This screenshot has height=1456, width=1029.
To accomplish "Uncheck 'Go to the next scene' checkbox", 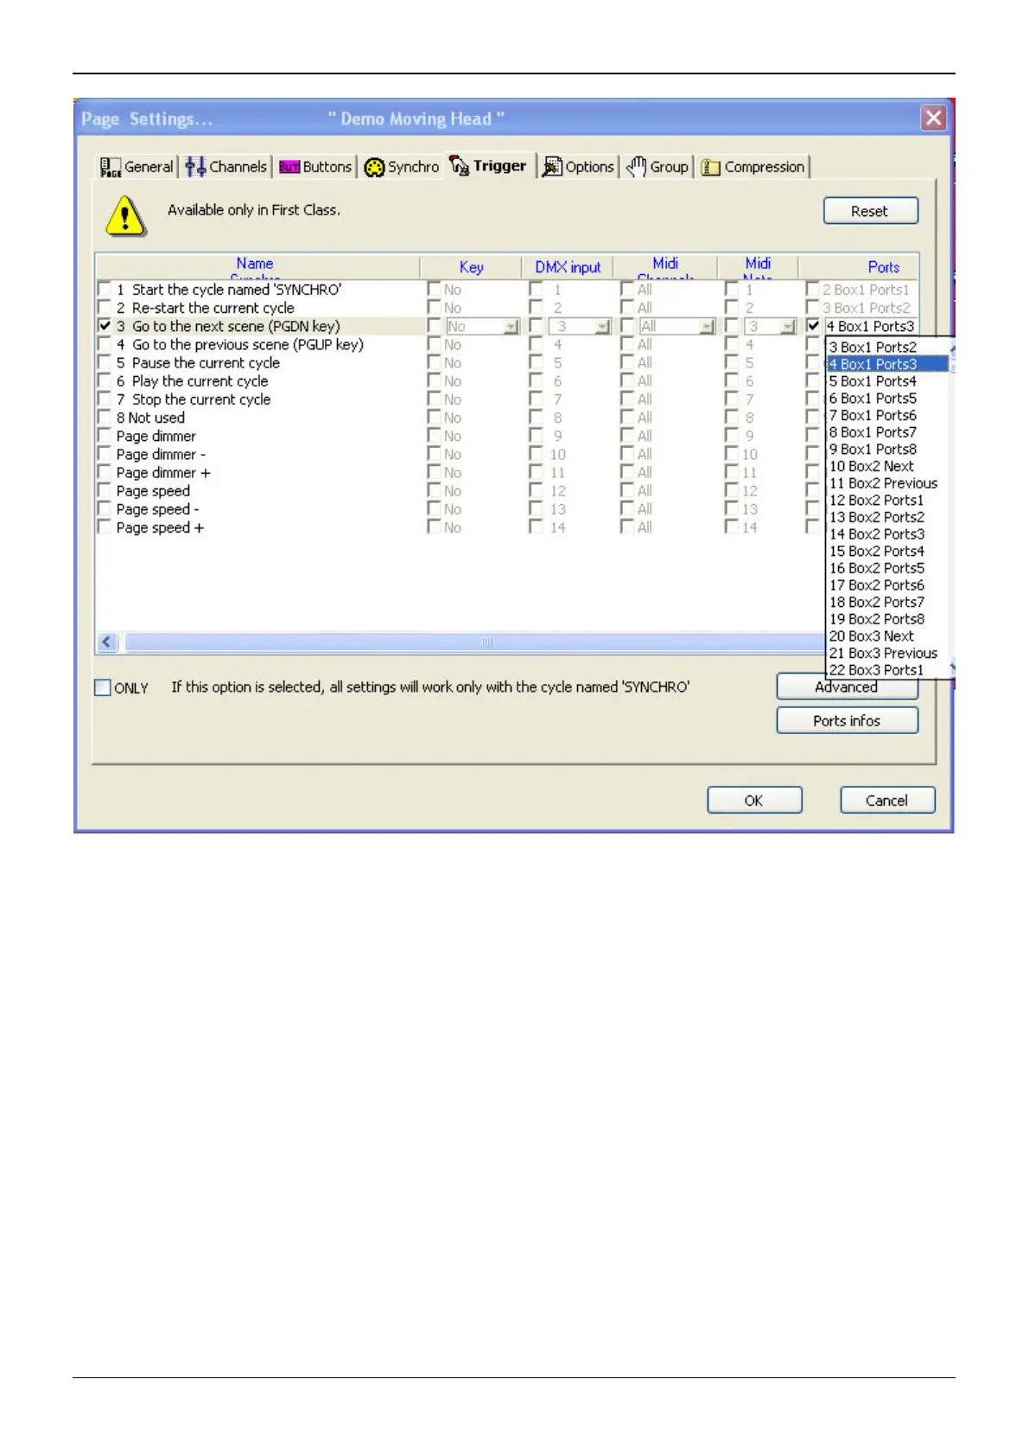I will (105, 326).
